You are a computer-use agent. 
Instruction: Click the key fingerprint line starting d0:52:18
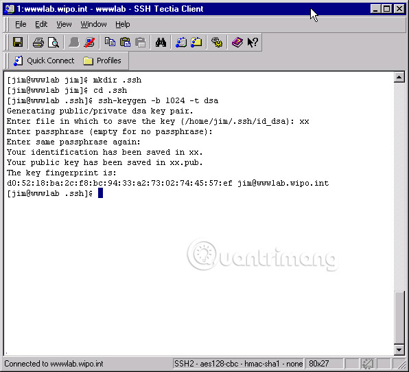click(x=167, y=183)
